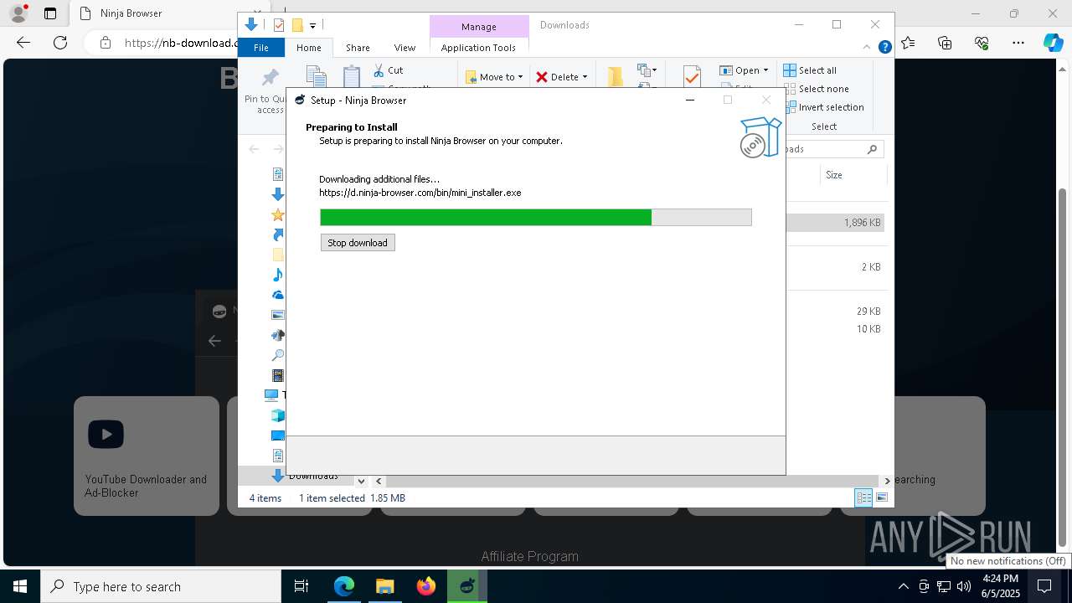Click the Affiliate Program link
The image size is (1072, 603).
529,556
